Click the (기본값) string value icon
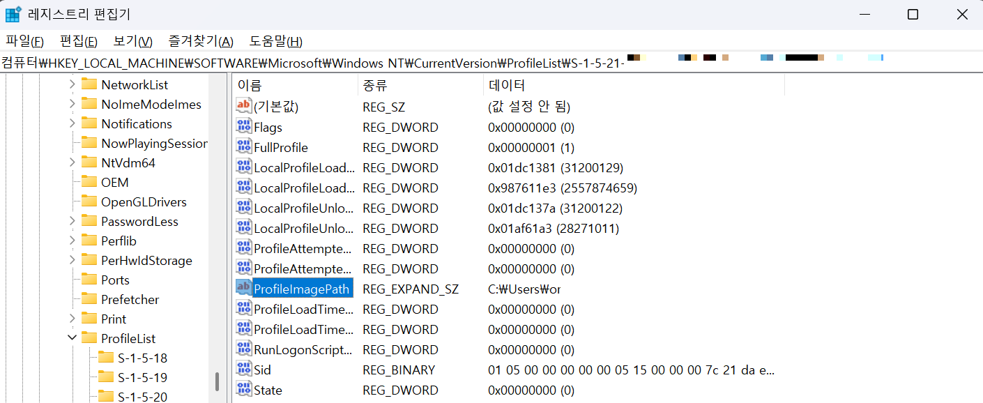The width and height of the screenshot is (983, 403). pyautogui.click(x=243, y=106)
